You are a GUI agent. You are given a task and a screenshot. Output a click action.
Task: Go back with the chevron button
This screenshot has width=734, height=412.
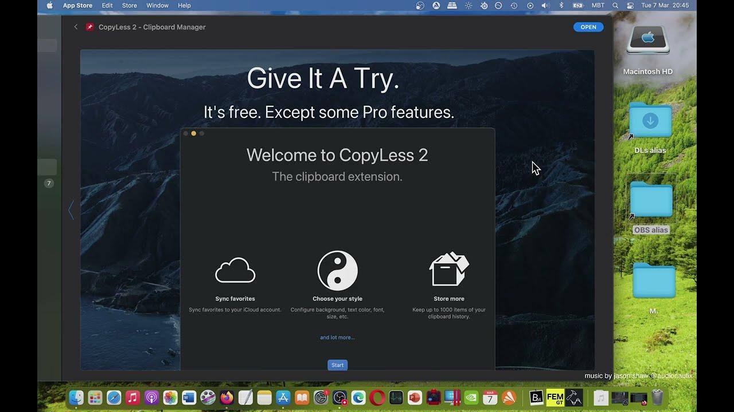tap(76, 27)
